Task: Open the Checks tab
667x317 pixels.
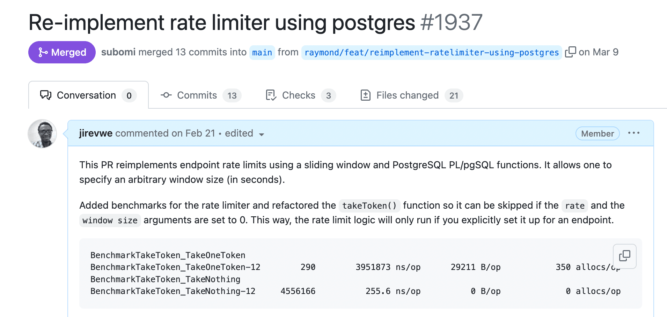Action: [x=299, y=95]
